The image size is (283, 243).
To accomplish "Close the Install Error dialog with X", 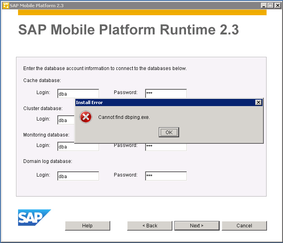I will (258, 102).
